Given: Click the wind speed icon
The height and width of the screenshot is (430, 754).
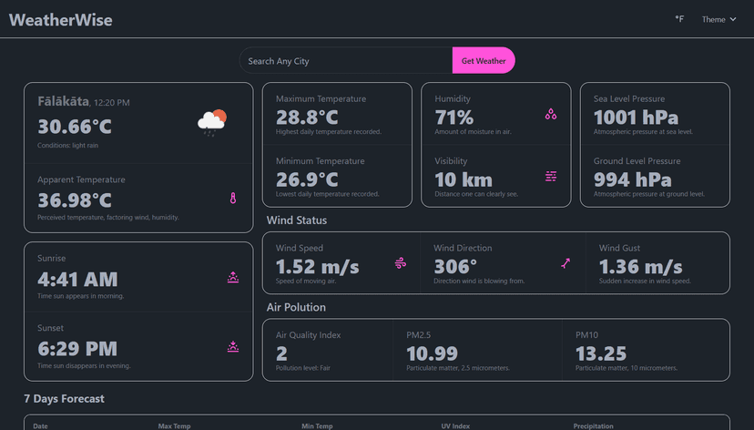Looking at the screenshot, I should click(x=400, y=263).
